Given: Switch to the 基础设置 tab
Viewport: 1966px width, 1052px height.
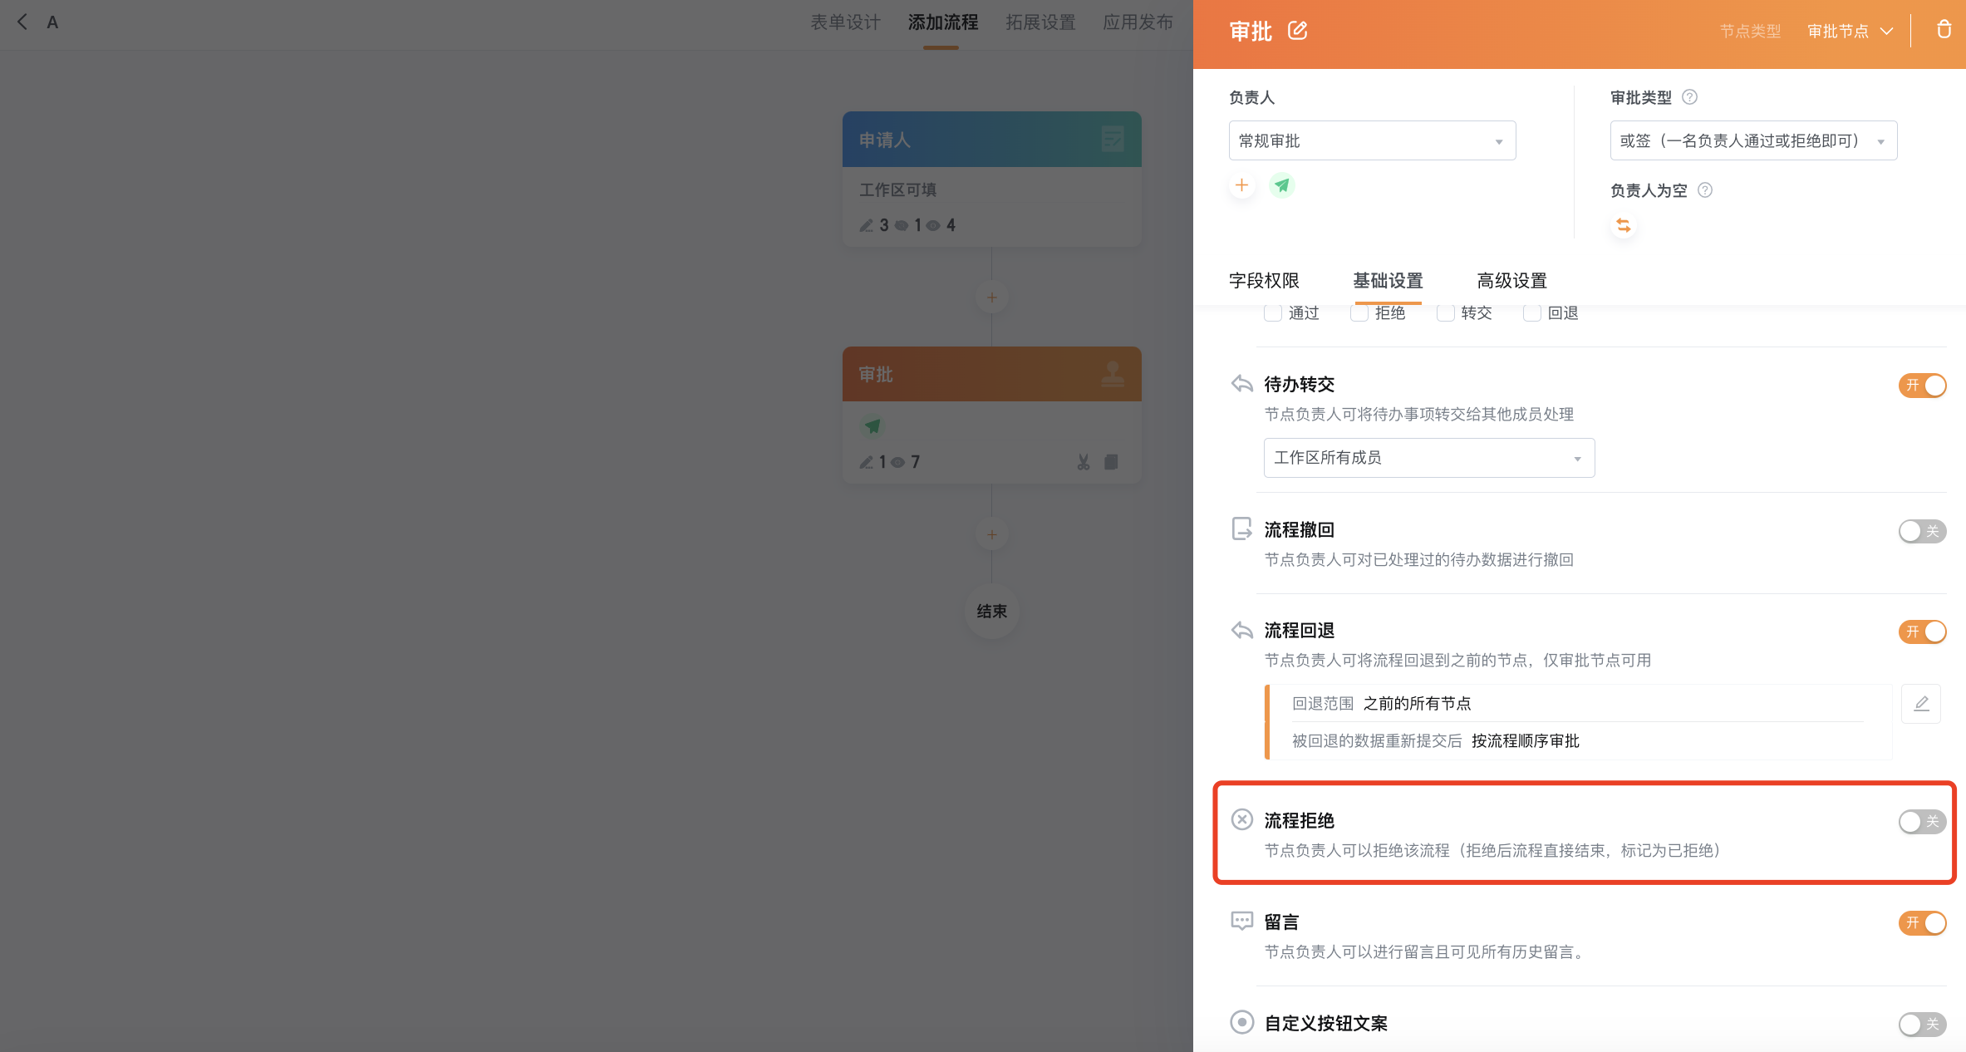Looking at the screenshot, I should click(x=1388, y=281).
